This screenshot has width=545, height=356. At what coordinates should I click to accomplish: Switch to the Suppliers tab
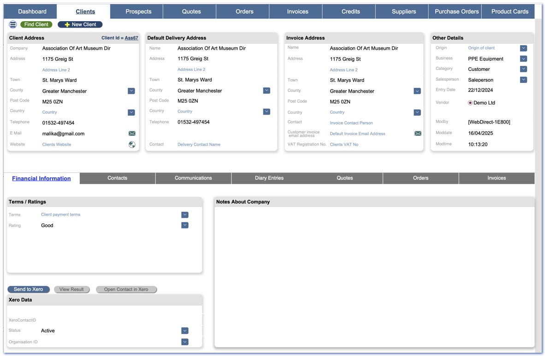(403, 12)
